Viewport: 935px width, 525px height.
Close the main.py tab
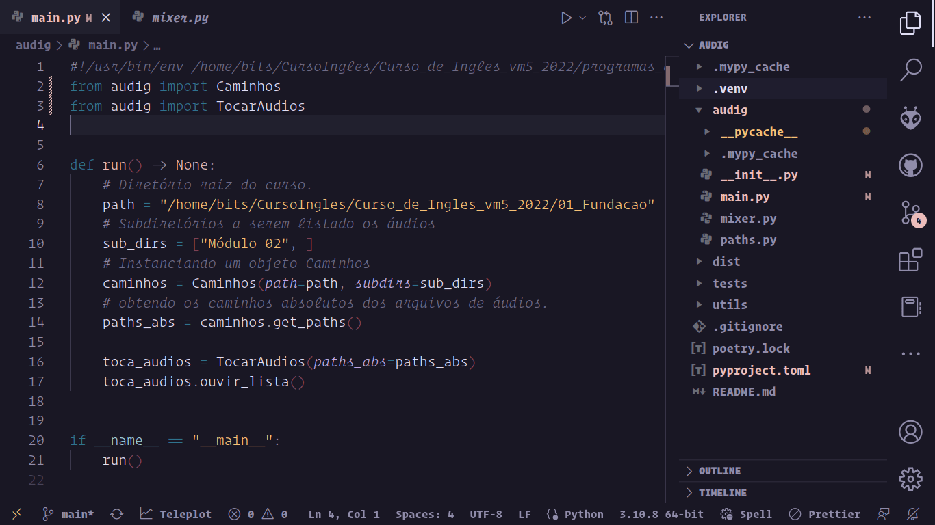coord(105,18)
